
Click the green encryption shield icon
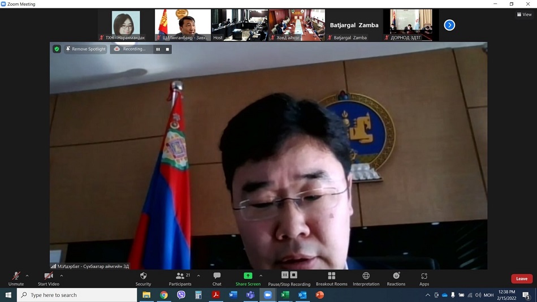tap(57, 49)
